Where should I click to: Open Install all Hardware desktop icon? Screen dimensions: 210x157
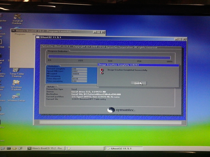coord(17,17)
